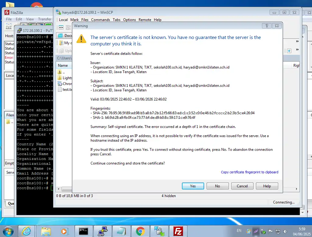Click the PuTTY icon in taskbar
This screenshot has width=312, height=237.
click(102, 231)
